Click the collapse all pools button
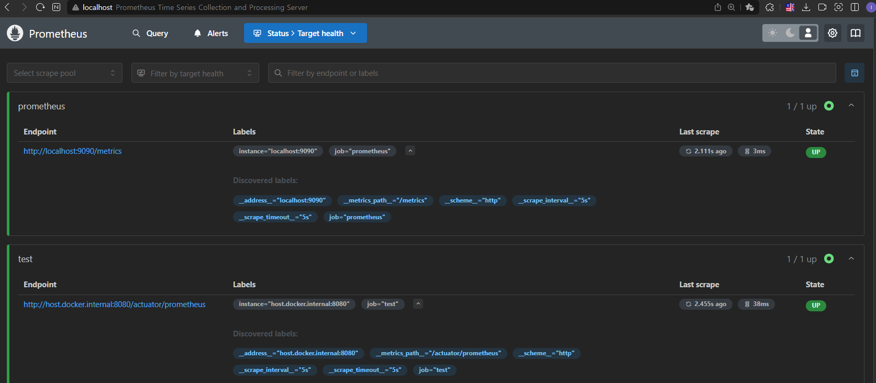The width and height of the screenshot is (876, 383). pos(855,73)
